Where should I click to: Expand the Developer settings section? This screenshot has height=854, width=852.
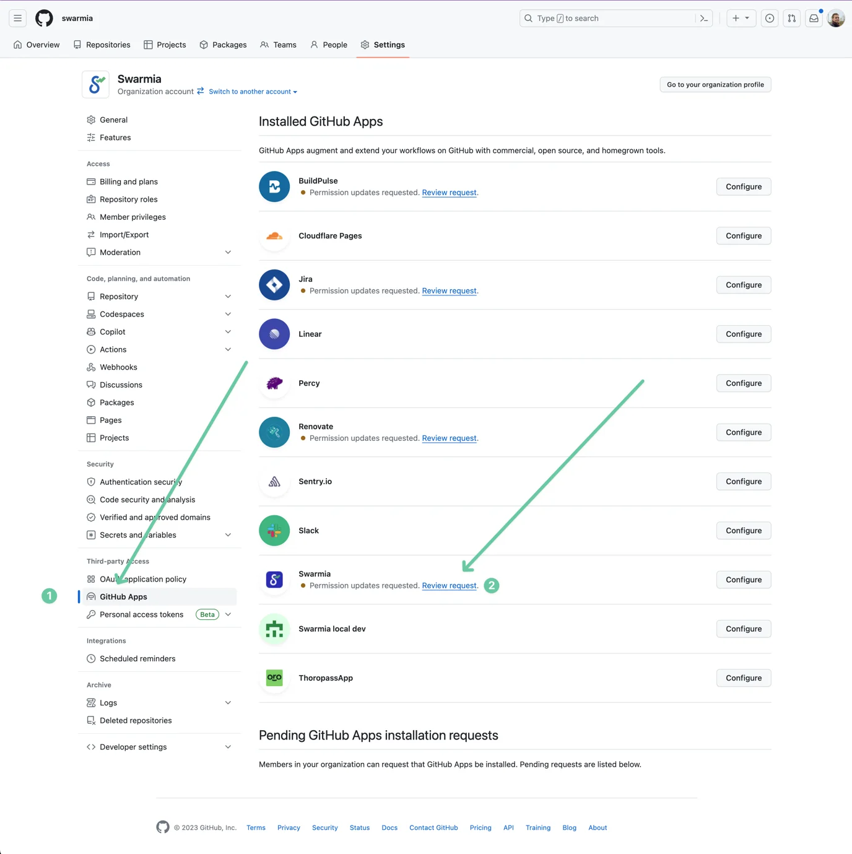tap(228, 747)
